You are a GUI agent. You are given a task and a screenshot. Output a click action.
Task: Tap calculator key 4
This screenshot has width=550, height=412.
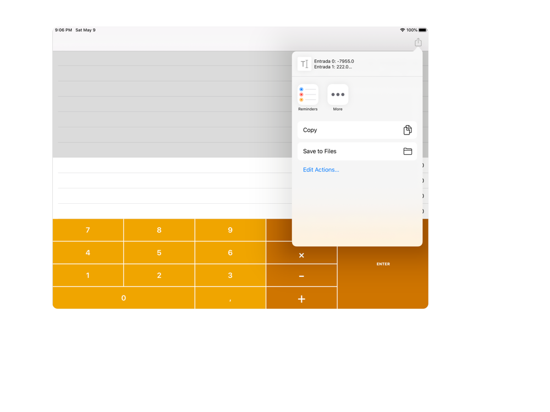(x=88, y=253)
